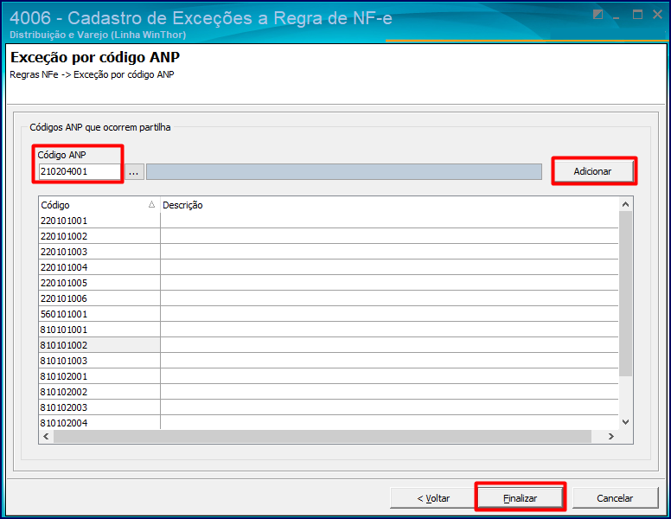Click the horizontal scrollbar thumb of the grid
Screen dimensions: 671x519
(323, 436)
